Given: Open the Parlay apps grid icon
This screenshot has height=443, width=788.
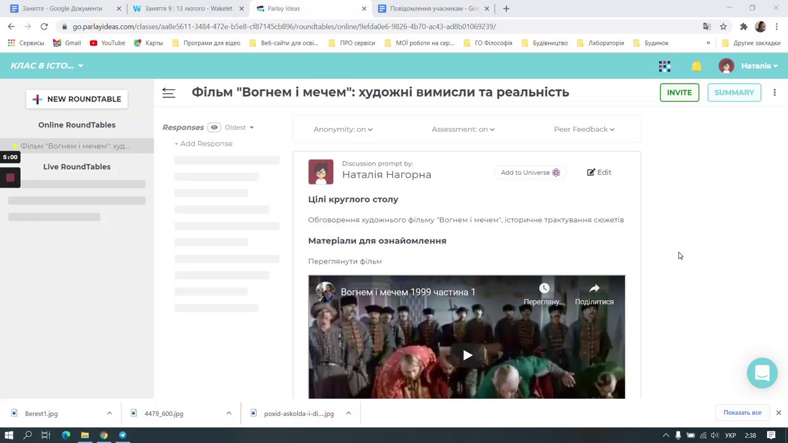Looking at the screenshot, I should point(664,66).
